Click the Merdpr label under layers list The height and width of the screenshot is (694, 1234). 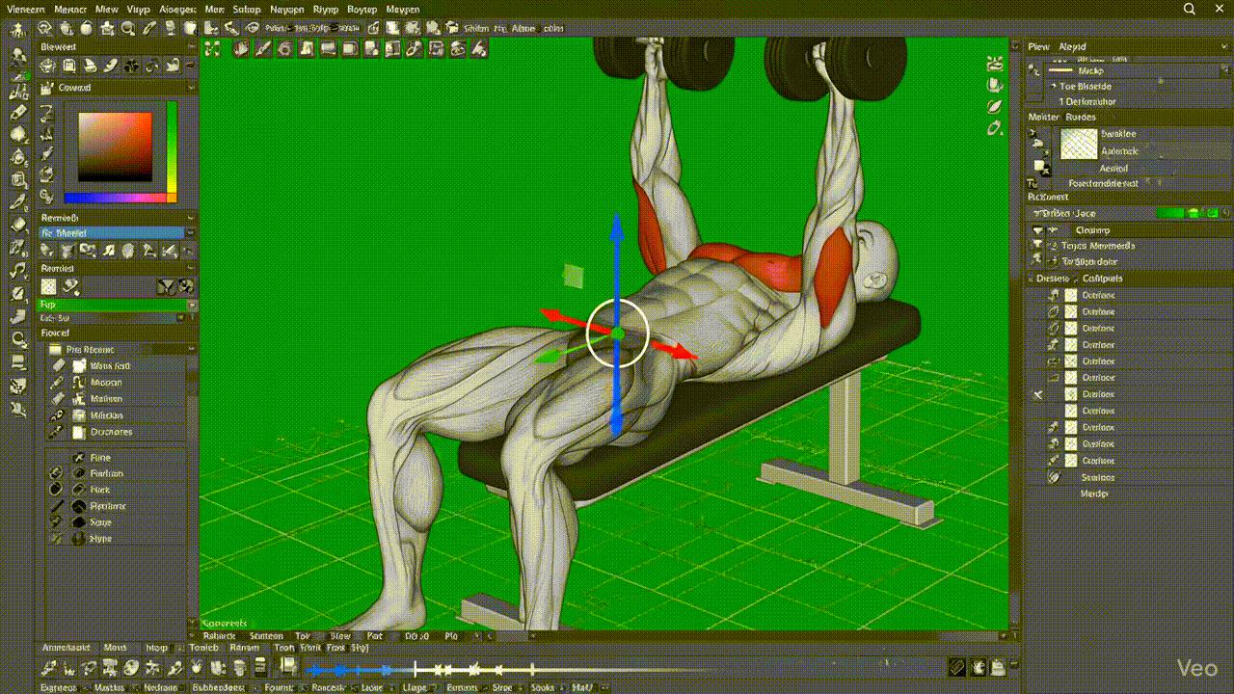[1094, 494]
